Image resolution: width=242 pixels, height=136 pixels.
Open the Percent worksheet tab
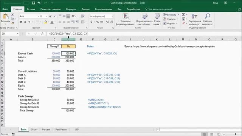coord(46,130)
